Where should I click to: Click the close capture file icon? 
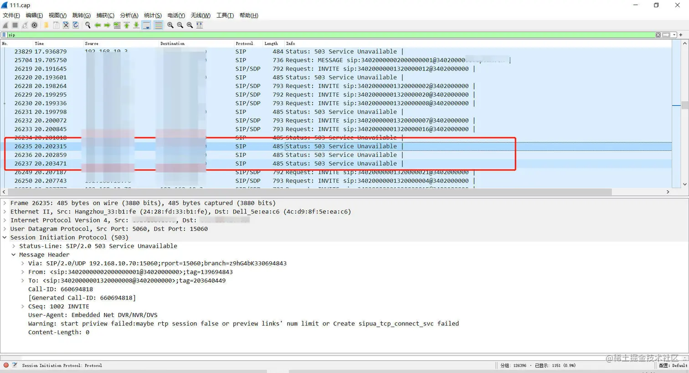click(x=66, y=26)
